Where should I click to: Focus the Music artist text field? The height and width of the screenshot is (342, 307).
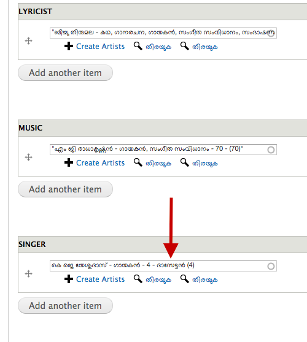click(163, 150)
